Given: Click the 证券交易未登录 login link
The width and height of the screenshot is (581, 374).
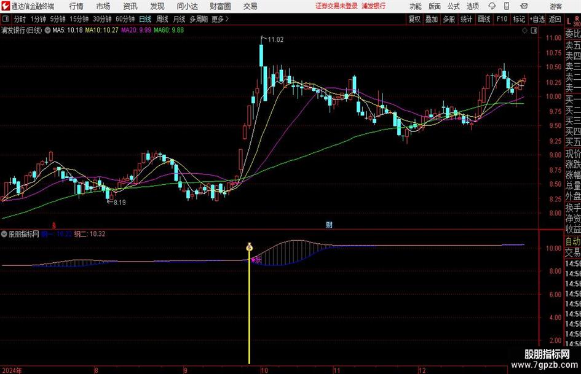Looking at the screenshot, I should 336,6.
